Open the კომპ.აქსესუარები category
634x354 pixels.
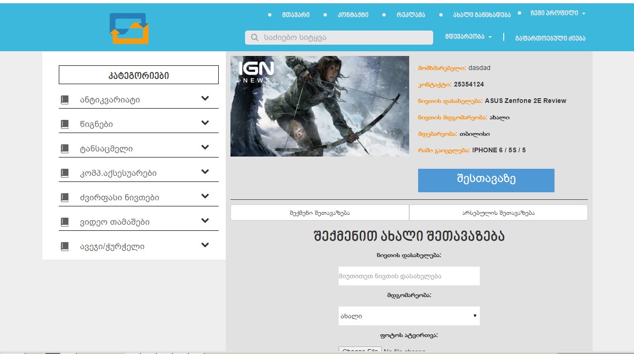118,173
